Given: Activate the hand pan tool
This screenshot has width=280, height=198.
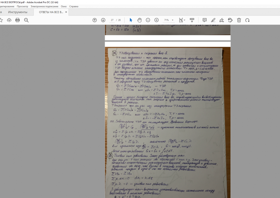Looking at the screenshot, I should point(139,20).
